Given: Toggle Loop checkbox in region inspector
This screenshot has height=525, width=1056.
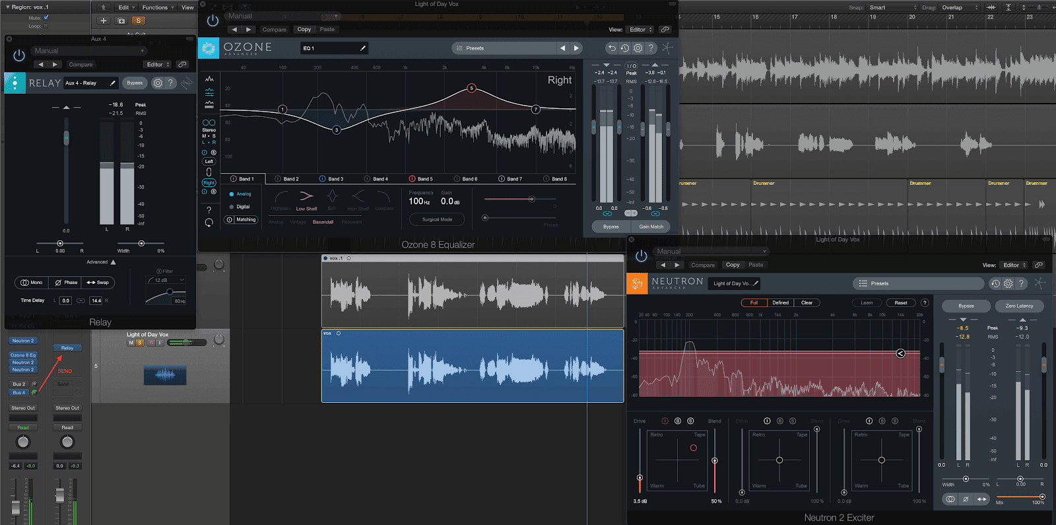Looking at the screenshot, I should click(46, 26).
